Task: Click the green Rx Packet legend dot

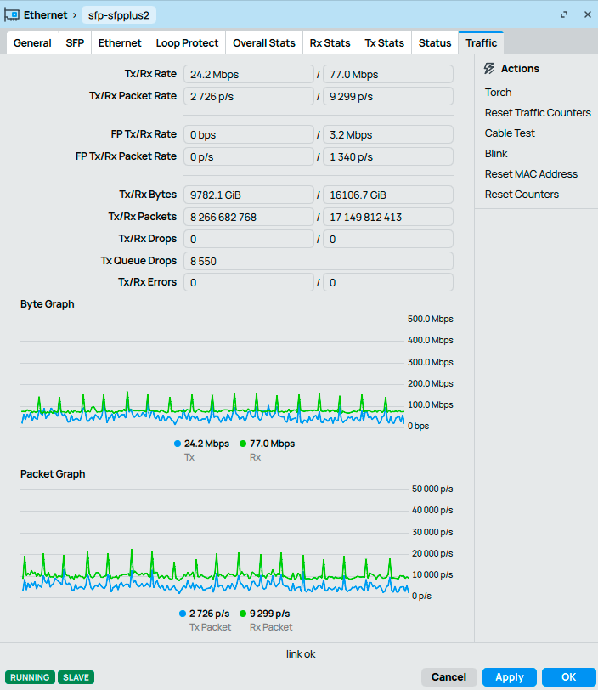Action: coord(243,614)
